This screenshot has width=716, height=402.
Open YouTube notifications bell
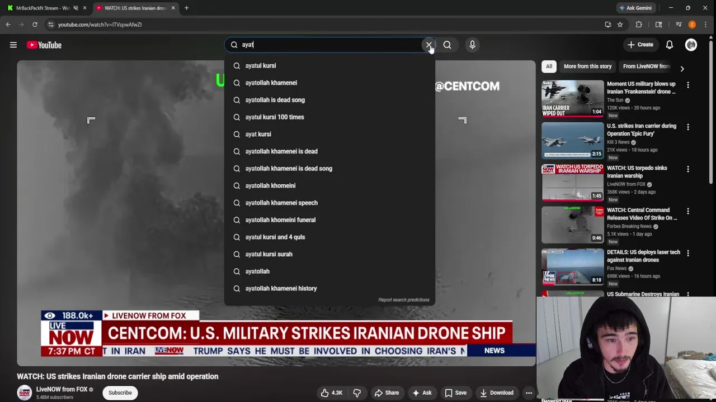click(x=670, y=45)
